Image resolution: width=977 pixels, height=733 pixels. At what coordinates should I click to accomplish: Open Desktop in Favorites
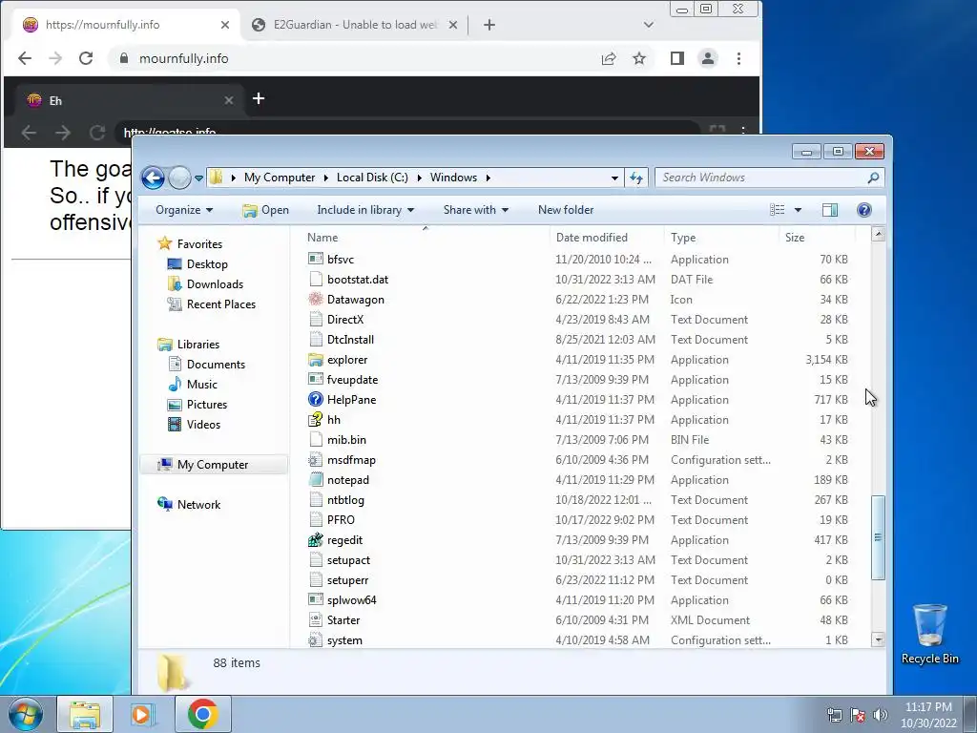(207, 264)
